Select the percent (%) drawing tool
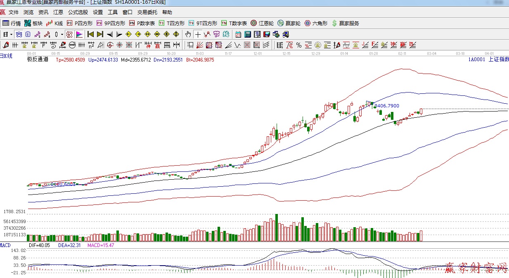This screenshot has height=278, width=509. click(x=298, y=45)
